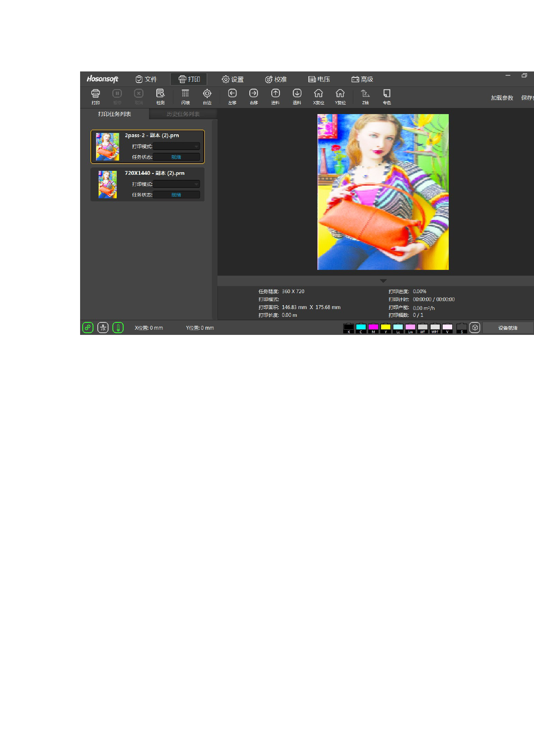
Task: Toggle the network status icon in status bar
Action: click(x=103, y=328)
